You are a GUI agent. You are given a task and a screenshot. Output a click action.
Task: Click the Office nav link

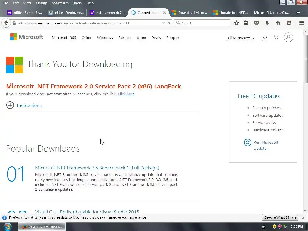coord(87,38)
